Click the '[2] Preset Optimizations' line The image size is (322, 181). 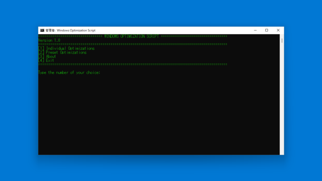pos(62,52)
